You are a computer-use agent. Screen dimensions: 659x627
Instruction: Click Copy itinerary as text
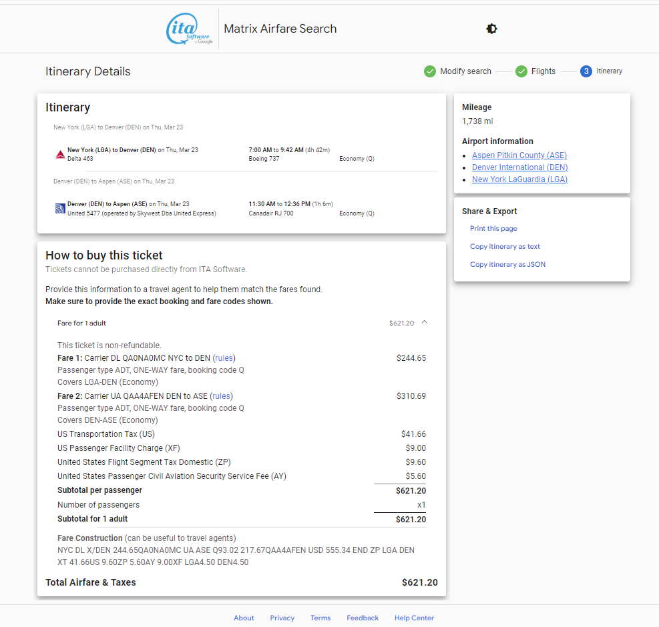point(505,247)
